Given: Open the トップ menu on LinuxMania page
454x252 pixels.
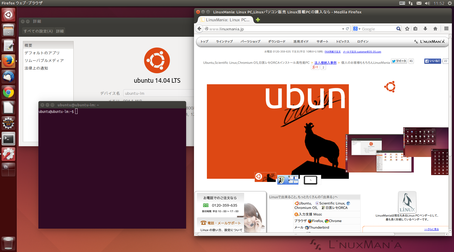Looking at the screenshot, I should 204,41.
